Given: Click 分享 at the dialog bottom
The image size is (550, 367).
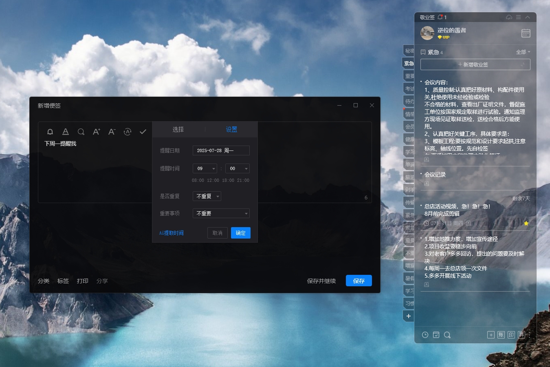Looking at the screenshot, I should tap(102, 281).
